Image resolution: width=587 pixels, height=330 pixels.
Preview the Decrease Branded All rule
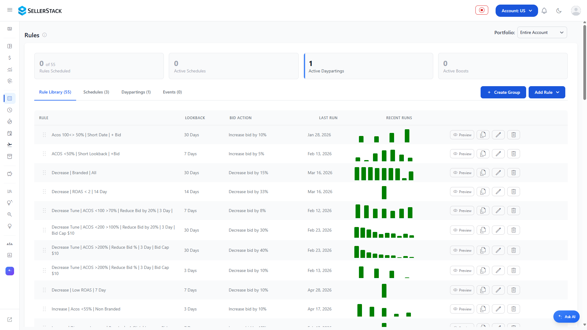click(462, 173)
